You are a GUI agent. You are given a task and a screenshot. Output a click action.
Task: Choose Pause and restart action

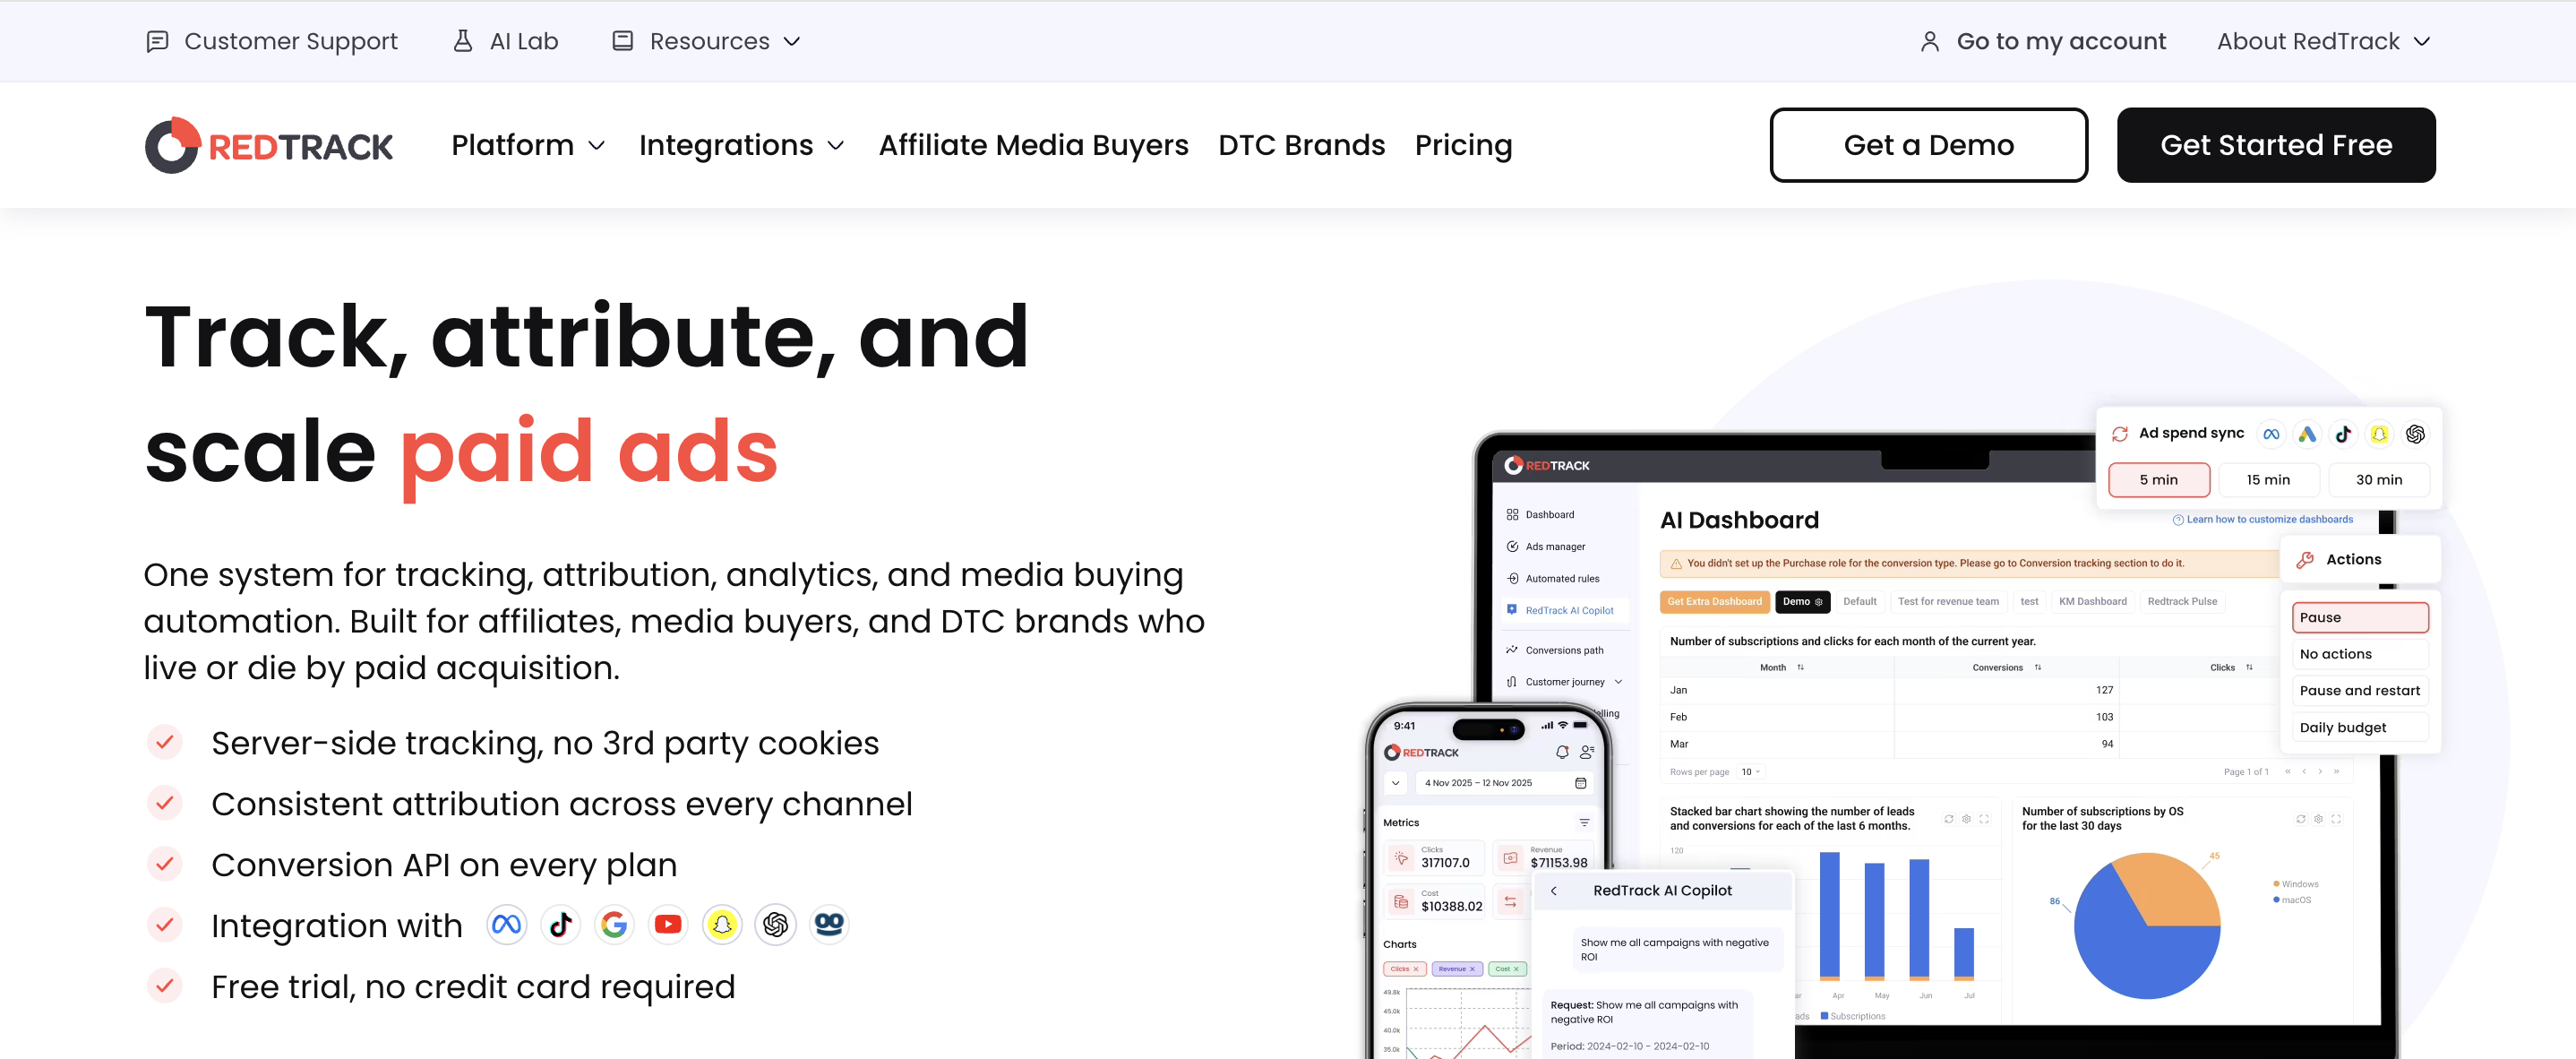2360,691
